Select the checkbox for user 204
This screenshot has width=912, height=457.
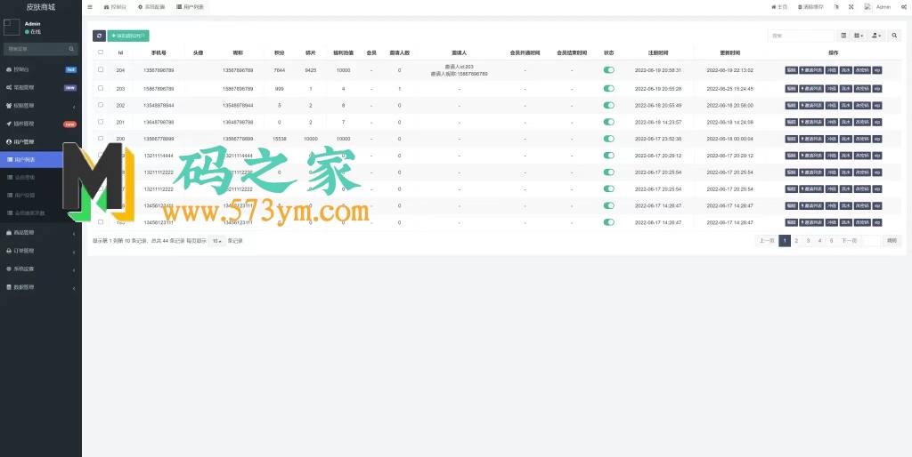click(x=101, y=69)
